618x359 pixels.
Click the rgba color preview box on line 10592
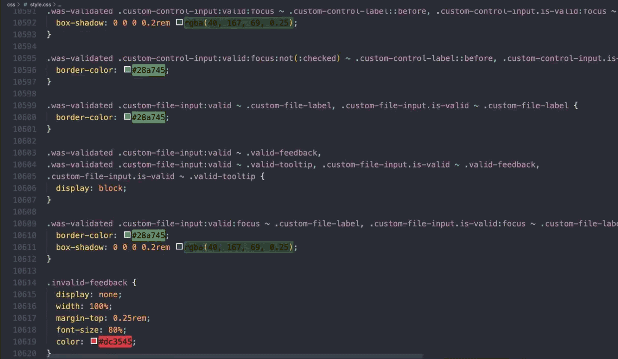click(x=179, y=22)
